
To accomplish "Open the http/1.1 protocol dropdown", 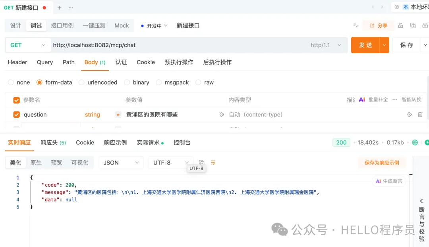I will pyautogui.click(x=326, y=45).
